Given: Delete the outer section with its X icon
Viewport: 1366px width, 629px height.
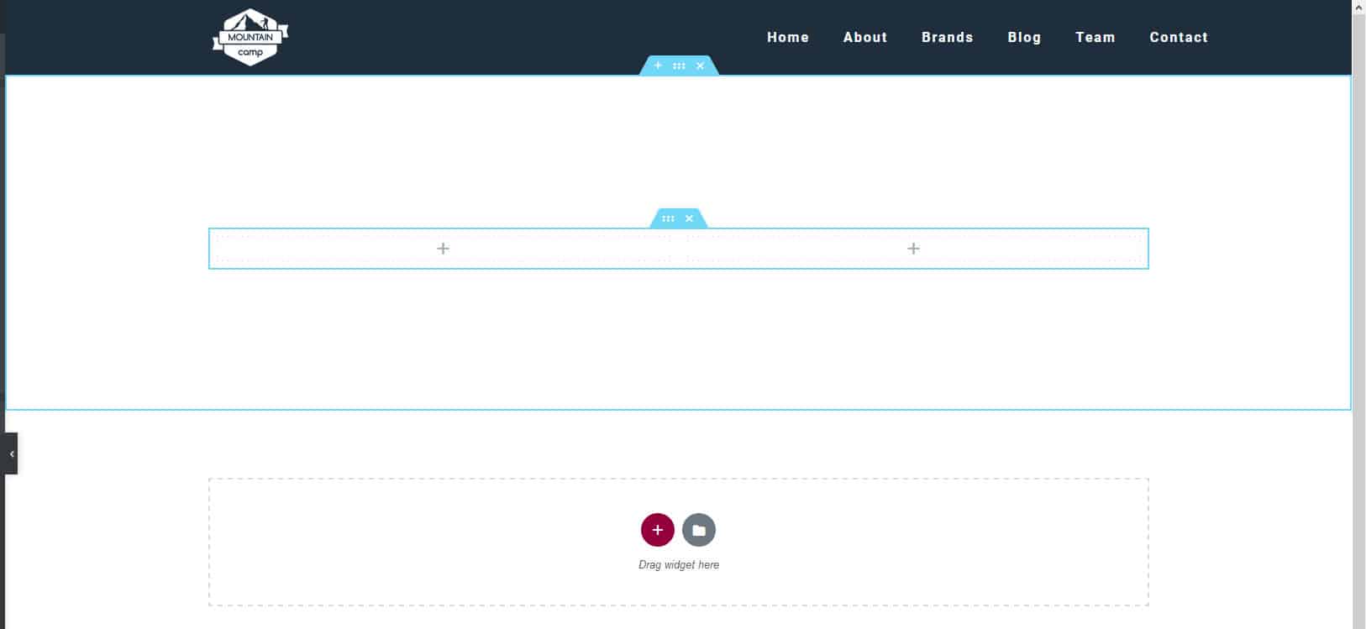Looking at the screenshot, I should pyautogui.click(x=700, y=66).
